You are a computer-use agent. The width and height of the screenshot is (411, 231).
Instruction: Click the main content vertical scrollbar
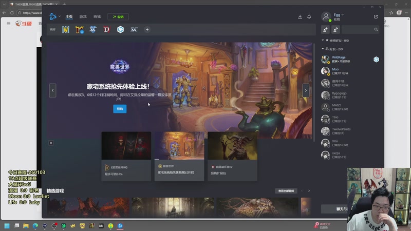point(314,92)
